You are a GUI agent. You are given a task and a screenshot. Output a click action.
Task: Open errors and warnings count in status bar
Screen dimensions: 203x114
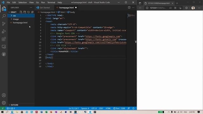[x=11, y=108]
